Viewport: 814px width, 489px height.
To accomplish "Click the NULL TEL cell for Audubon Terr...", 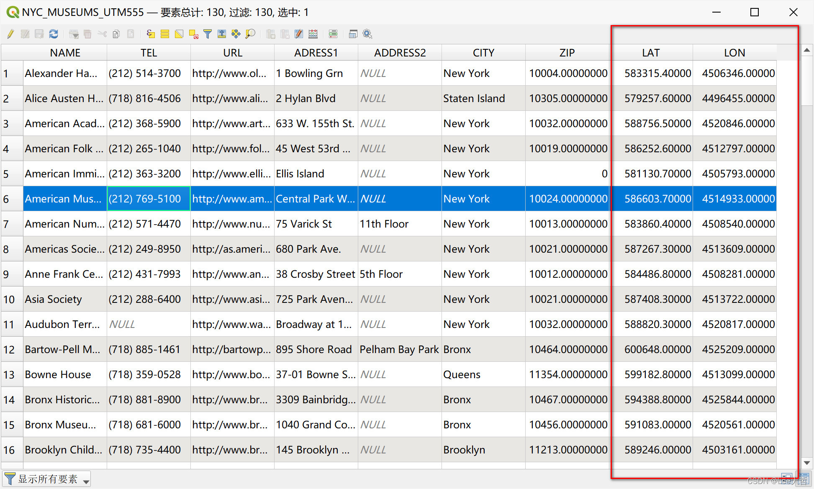I will (x=149, y=325).
